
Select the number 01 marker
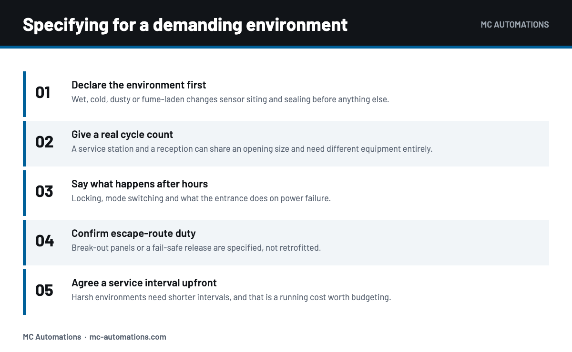pyautogui.click(x=43, y=92)
